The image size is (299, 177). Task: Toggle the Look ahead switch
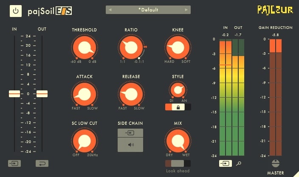[x=178, y=163]
